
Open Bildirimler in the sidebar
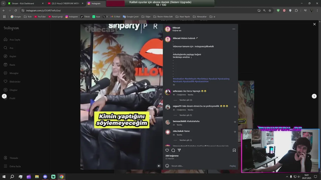[x=12, y=82]
